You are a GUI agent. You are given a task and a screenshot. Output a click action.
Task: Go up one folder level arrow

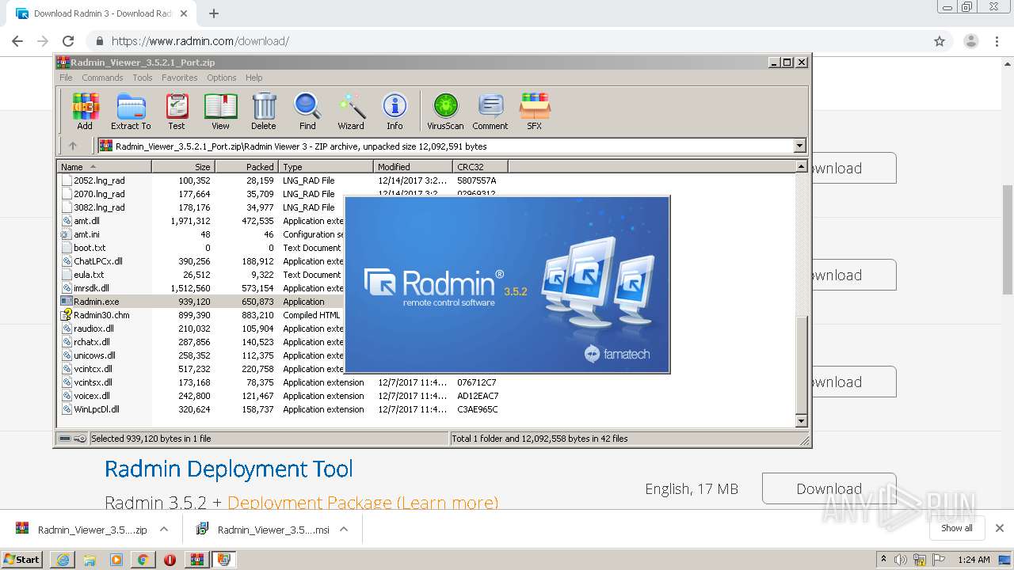[x=73, y=146]
